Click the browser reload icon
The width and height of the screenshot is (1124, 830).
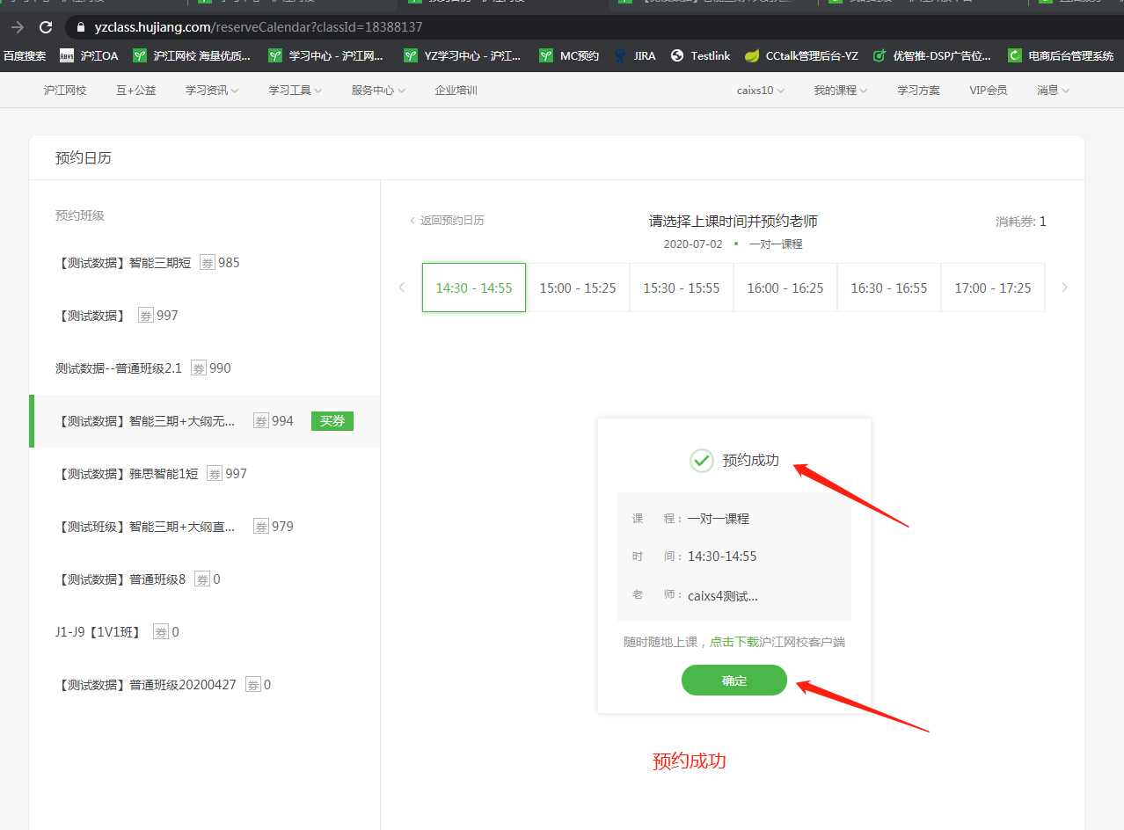coord(46,27)
